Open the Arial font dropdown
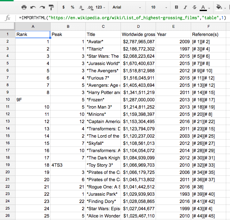The height and width of the screenshot is (220, 230). click(x=127, y=7)
